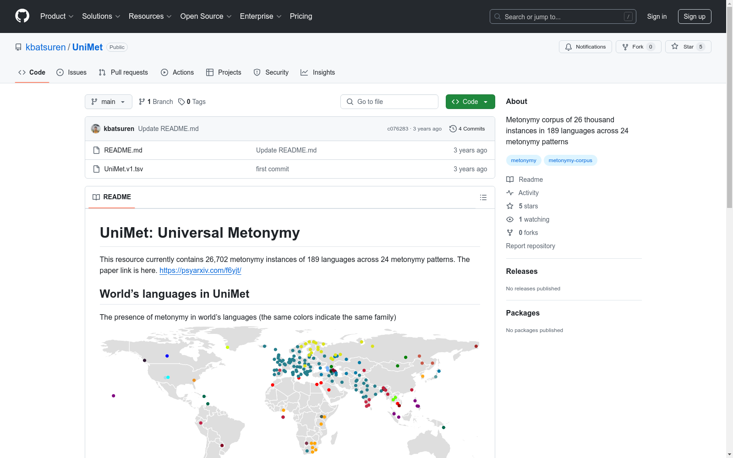Open the GitHub home logo
Screen dimensions: 733x458
(x=22, y=16)
